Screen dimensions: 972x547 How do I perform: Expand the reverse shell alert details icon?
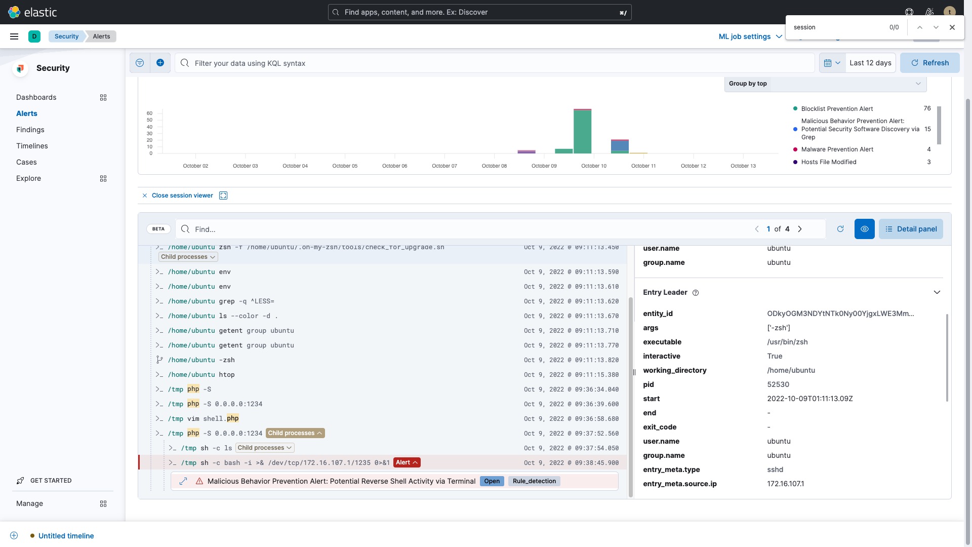point(183,481)
